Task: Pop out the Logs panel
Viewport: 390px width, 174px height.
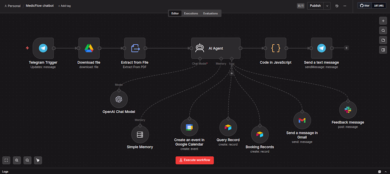Action: (x=380, y=172)
